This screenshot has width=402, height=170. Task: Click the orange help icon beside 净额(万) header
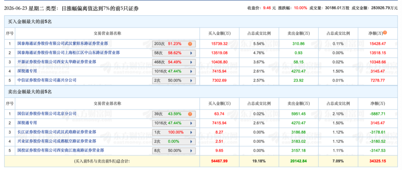tap(385, 33)
